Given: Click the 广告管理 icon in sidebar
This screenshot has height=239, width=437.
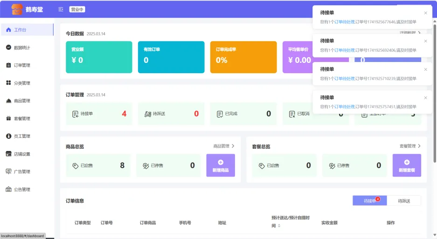Looking at the screenshot, I should (8, 171).
